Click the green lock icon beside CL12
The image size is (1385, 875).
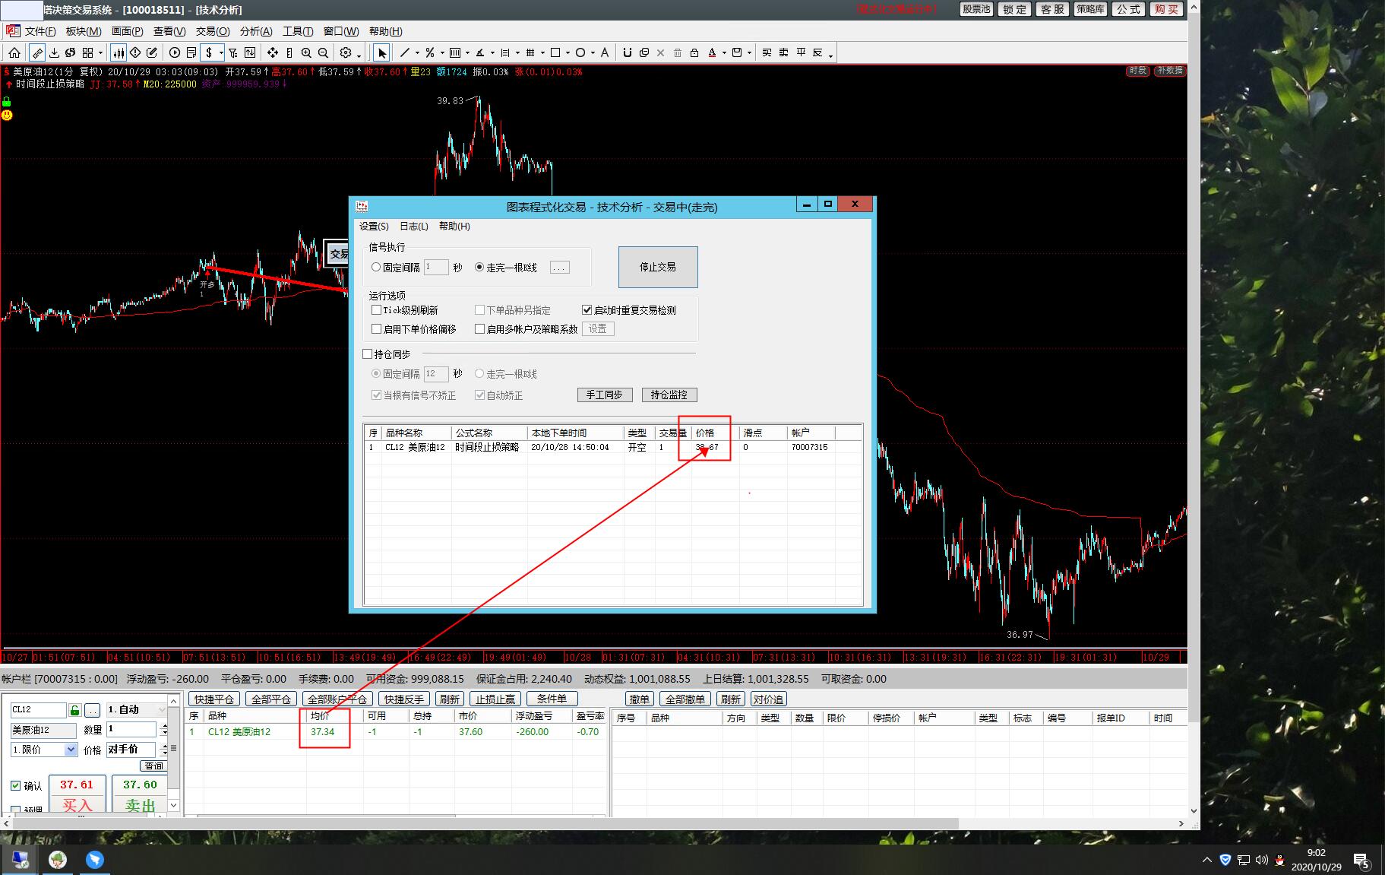75,710
